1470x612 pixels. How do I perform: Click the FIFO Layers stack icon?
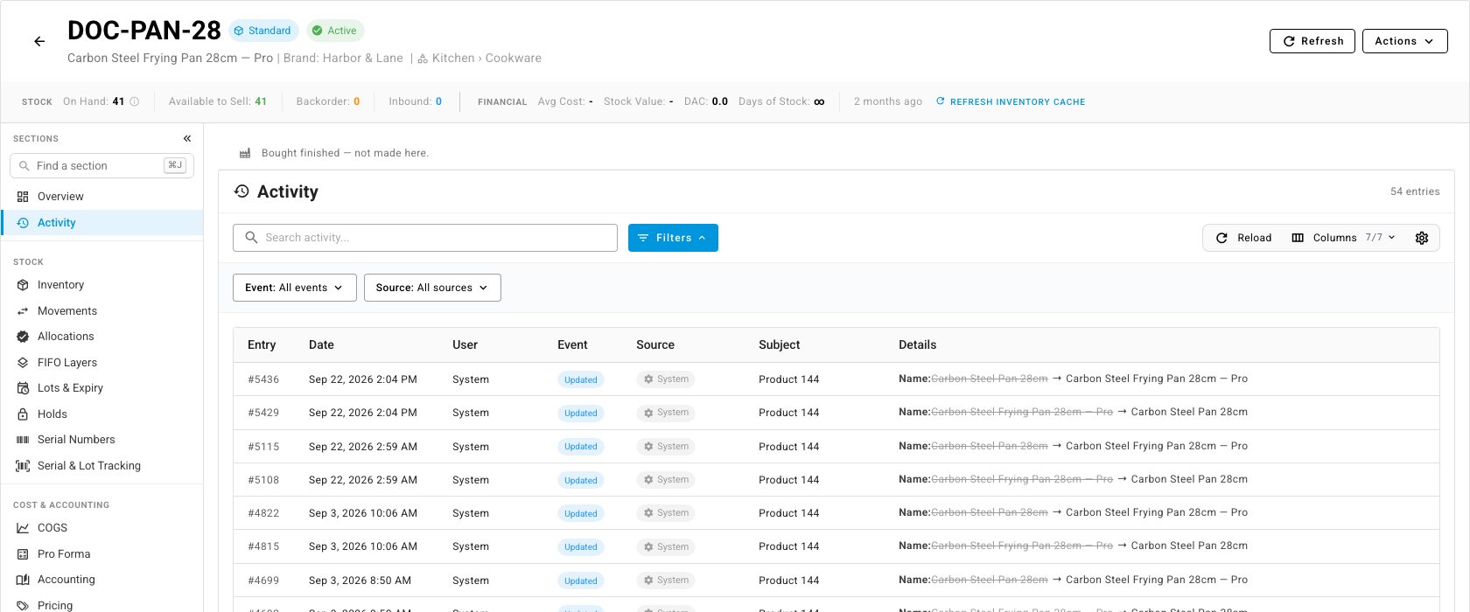coord(23,363)
